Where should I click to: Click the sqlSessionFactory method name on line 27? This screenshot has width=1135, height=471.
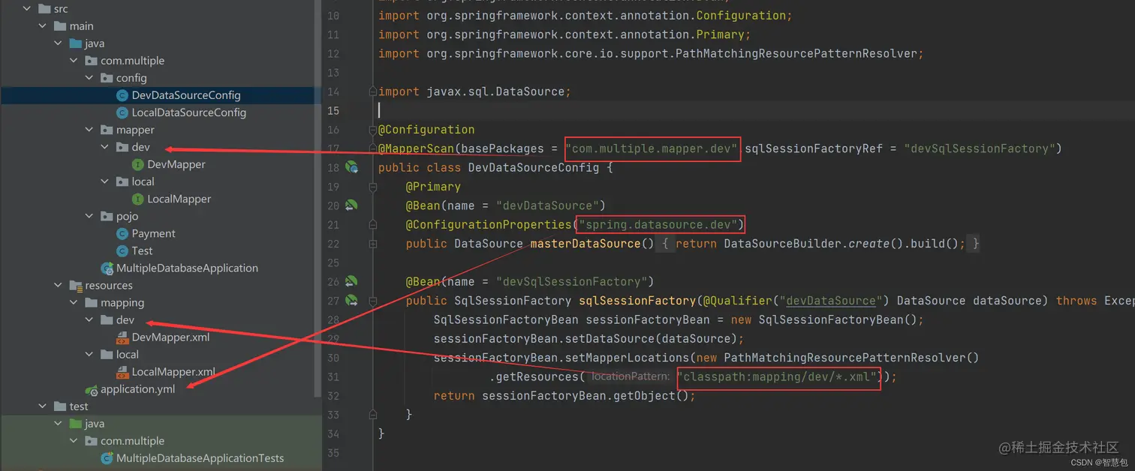[637, 301]
